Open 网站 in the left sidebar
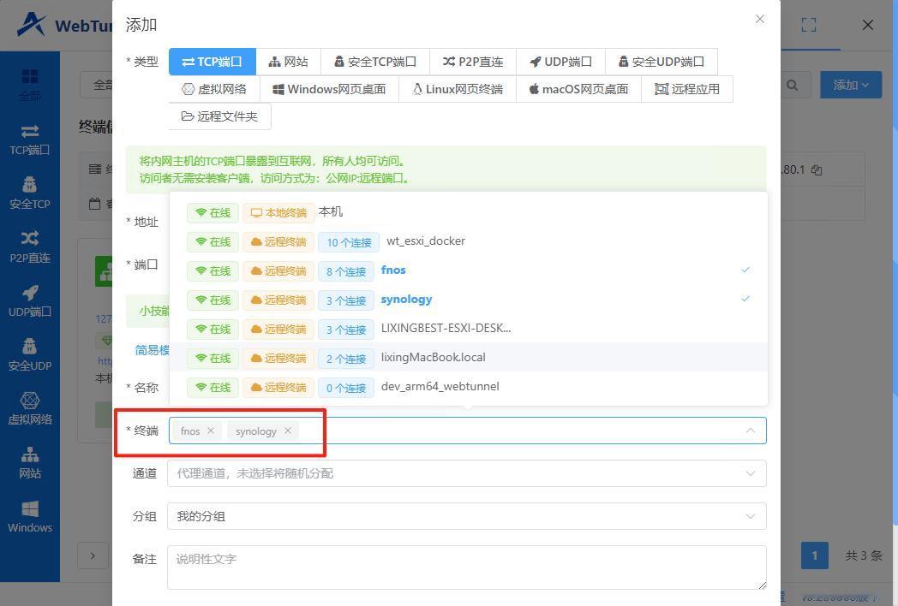The width and height of the screenshot is (898, 606). coord(30,462)
